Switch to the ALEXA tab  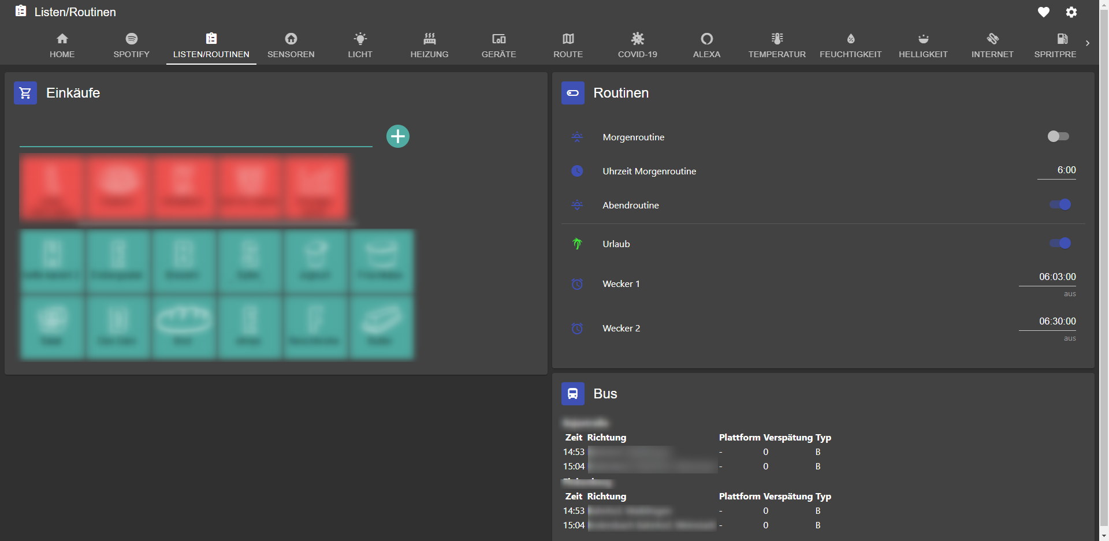tap(706, 46)
